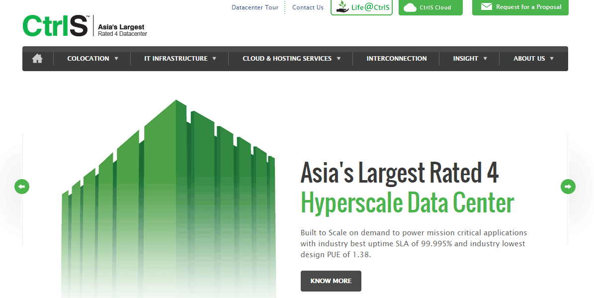Open the Datacenter Tour link
This screenshot has height=298, width=594.
click(255, 7)
